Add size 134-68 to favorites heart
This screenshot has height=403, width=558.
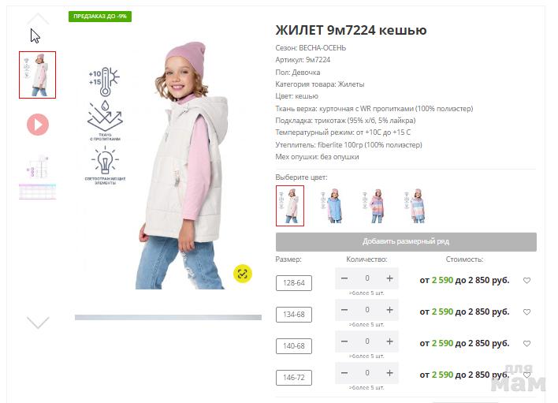click(x=527, y=312)
